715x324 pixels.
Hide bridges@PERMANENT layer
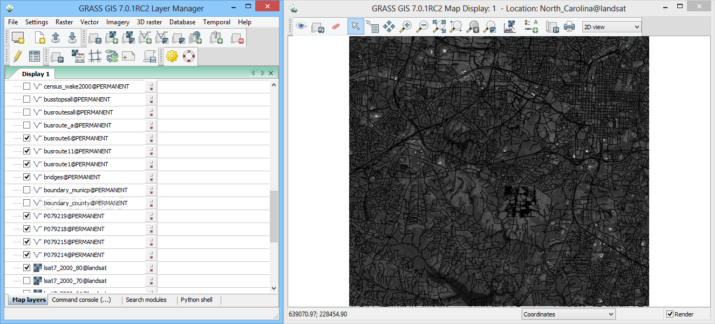coord(27,177)
